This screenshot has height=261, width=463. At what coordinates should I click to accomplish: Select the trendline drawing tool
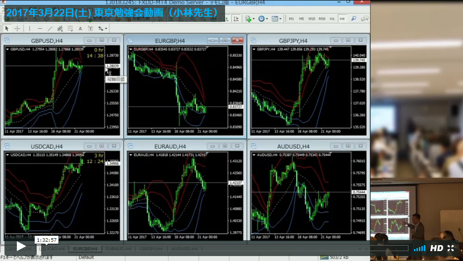coord(50,29)
